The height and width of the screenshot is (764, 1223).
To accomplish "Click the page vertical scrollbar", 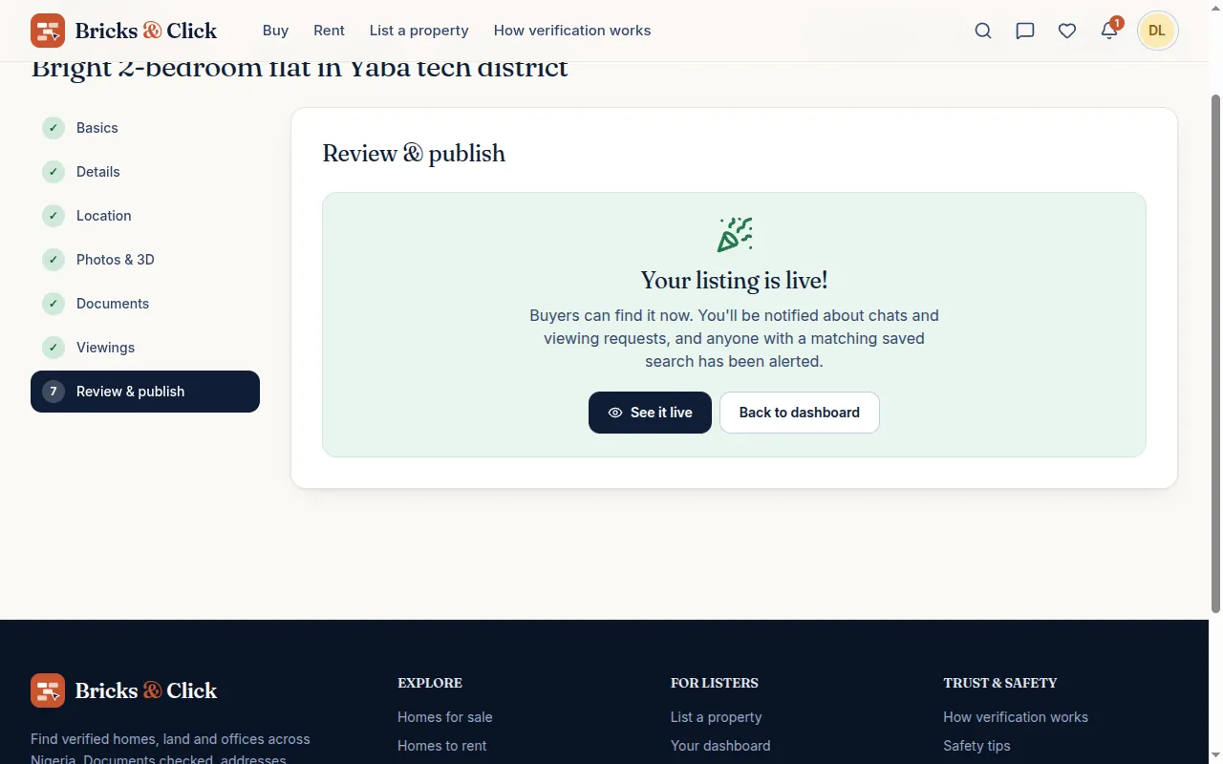I will click(1215, 353).
